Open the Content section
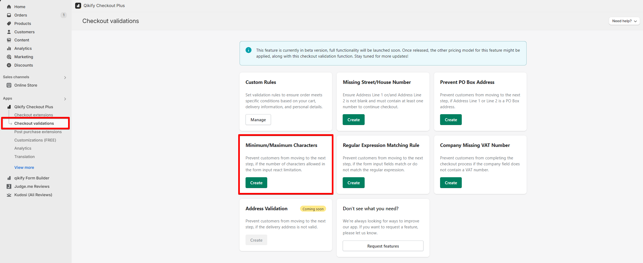The image size is (643, 263). click(22, 40)
